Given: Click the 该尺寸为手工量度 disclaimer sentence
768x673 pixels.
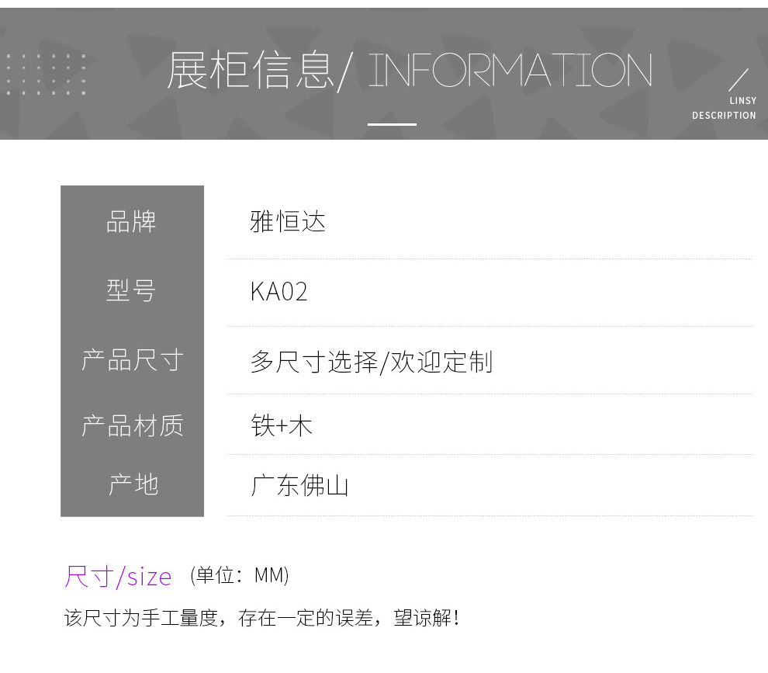Looking at the screenshot, I should [261, 619].
